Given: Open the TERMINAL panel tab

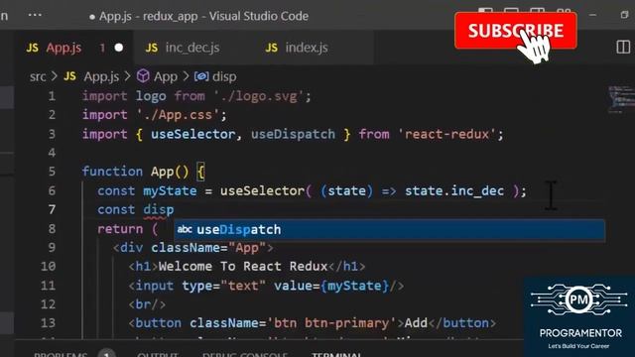Looking at the screenshot, I should tap(336, 355).
